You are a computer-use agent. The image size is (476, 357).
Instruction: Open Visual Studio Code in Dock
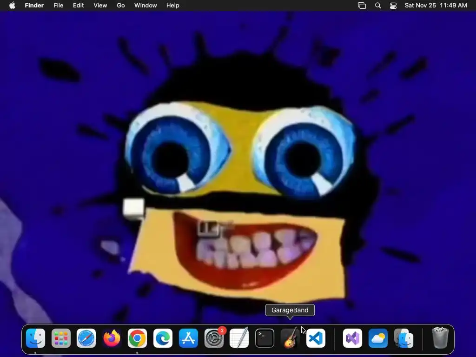(316, 338)
